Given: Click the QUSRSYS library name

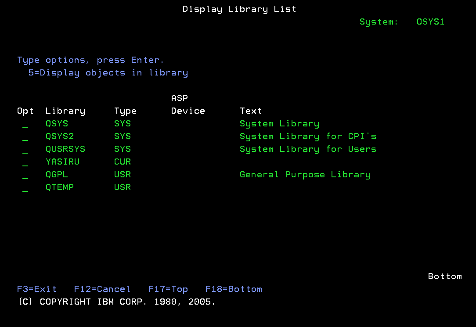Looking at the screenshot, I should pyautogui.click(x=65, y=149).
